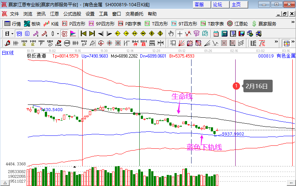Image resolution: width=296 pixels, height=186 pixels.
Task: Click the 000819 有色金属 stock label
Action: [277, 56]
